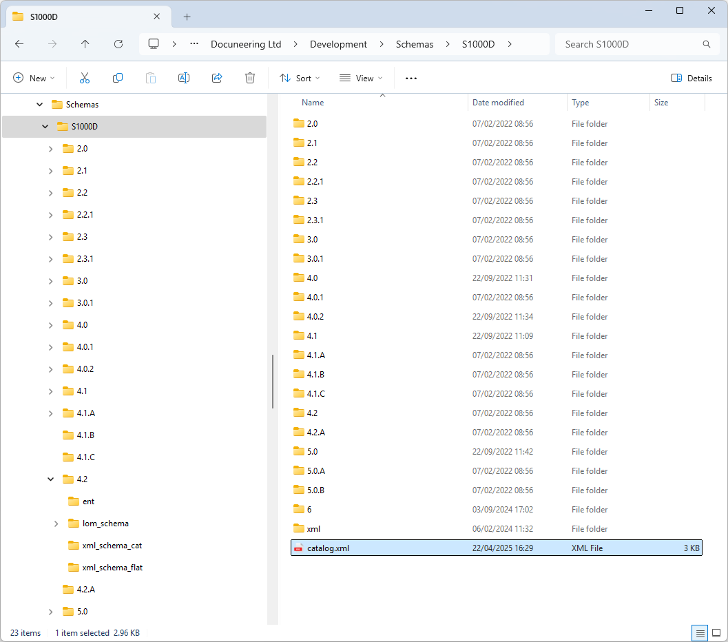Viewport: 728px width, 642px height.
Task: Click the Copy icon in toolbar
Action: [118, 79]
